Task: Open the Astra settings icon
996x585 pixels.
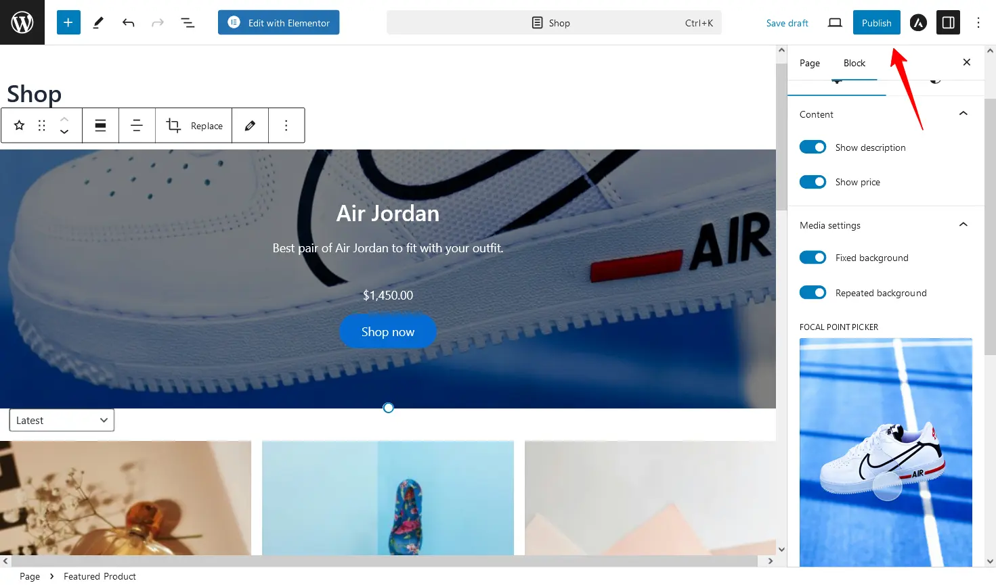Action: point(918,22)
